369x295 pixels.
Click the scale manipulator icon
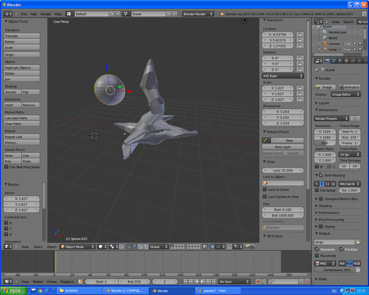point(146,247)
